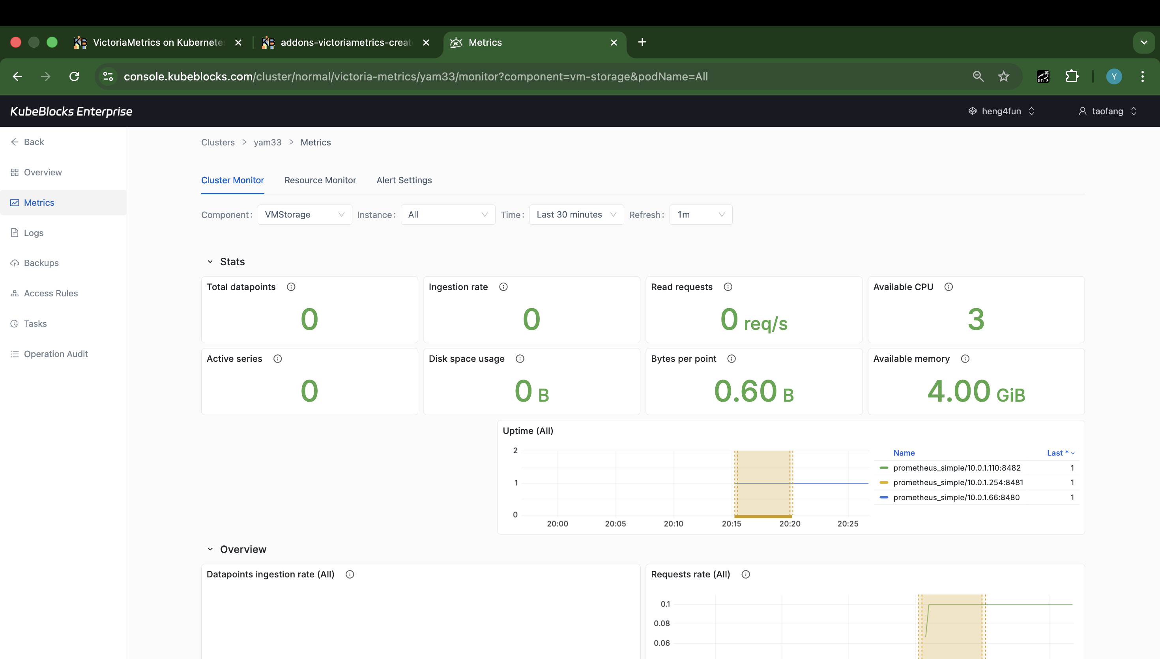Collapse the Overview section
This screenshot has height=659, width=1160.
coord(210,549)
